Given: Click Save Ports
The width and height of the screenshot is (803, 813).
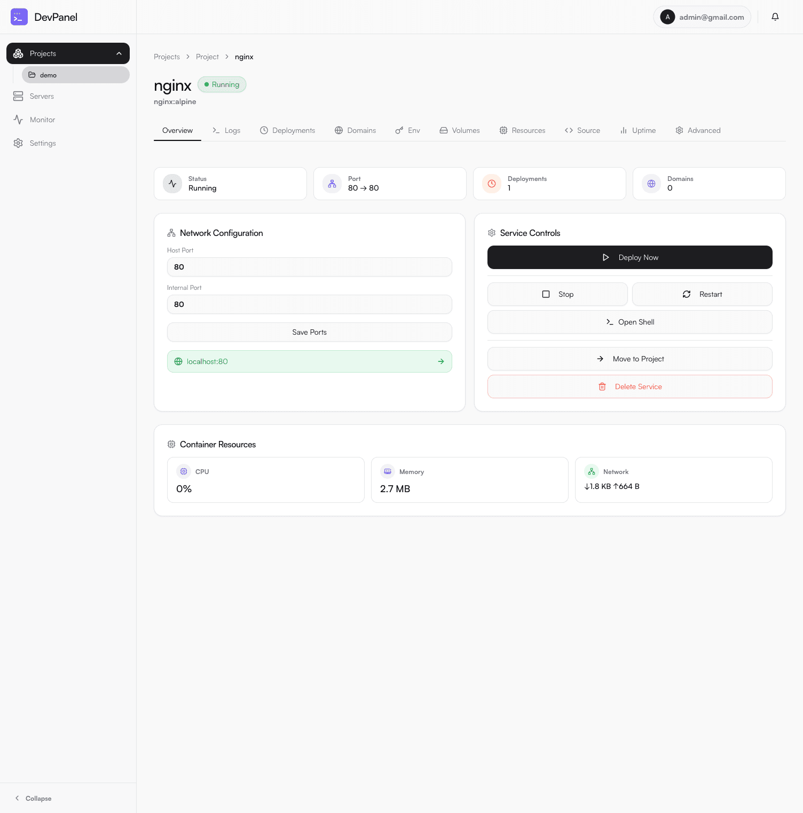Looking at the screenshot, I should [309, 331].
